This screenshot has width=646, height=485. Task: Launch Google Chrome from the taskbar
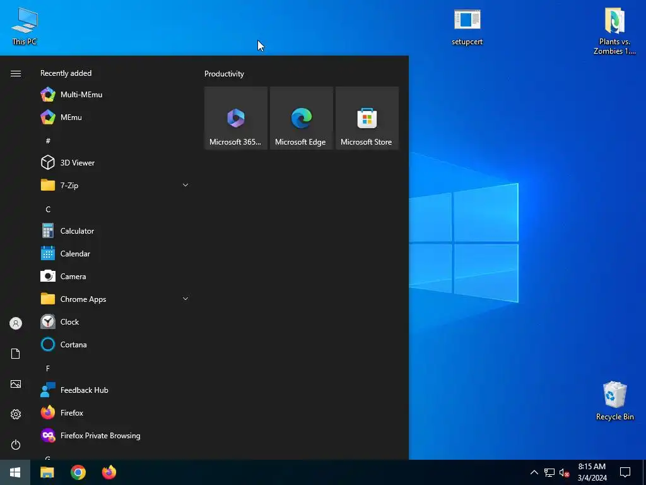[78, 472]
